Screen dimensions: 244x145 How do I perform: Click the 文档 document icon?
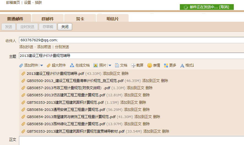tap(117, 65)
